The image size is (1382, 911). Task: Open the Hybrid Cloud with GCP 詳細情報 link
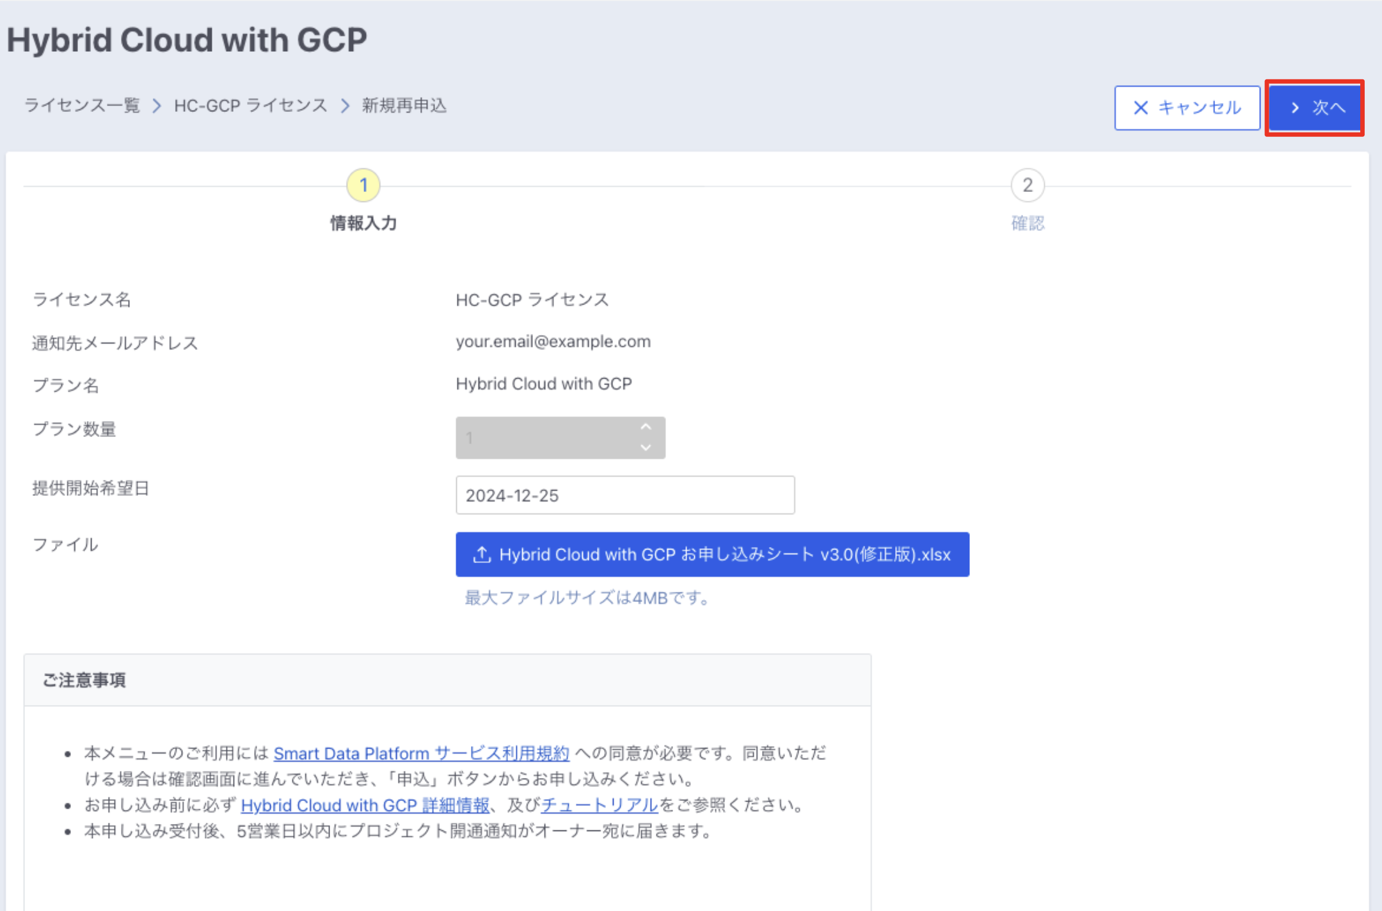365,805
